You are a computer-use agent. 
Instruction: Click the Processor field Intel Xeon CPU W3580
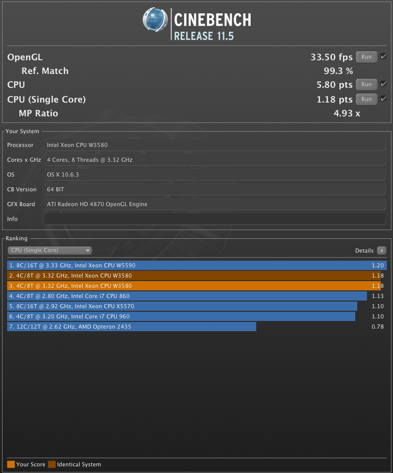click(215, 145)
